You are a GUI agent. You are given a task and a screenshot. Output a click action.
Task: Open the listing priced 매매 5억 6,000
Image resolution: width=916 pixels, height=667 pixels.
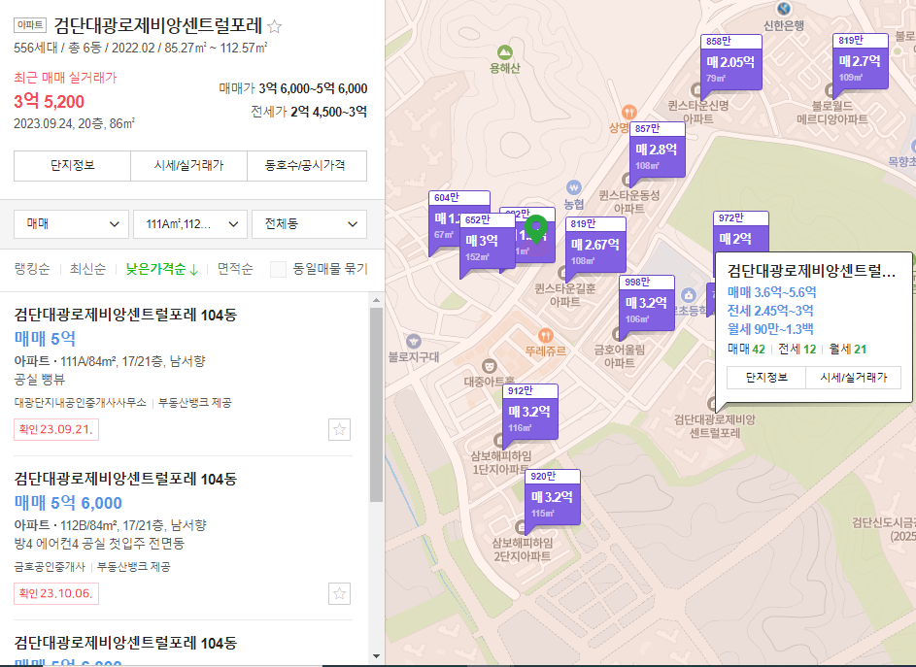[x=68, y=503]
